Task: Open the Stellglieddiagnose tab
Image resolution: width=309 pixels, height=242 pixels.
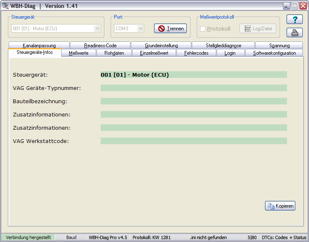Action: [223, 46]
